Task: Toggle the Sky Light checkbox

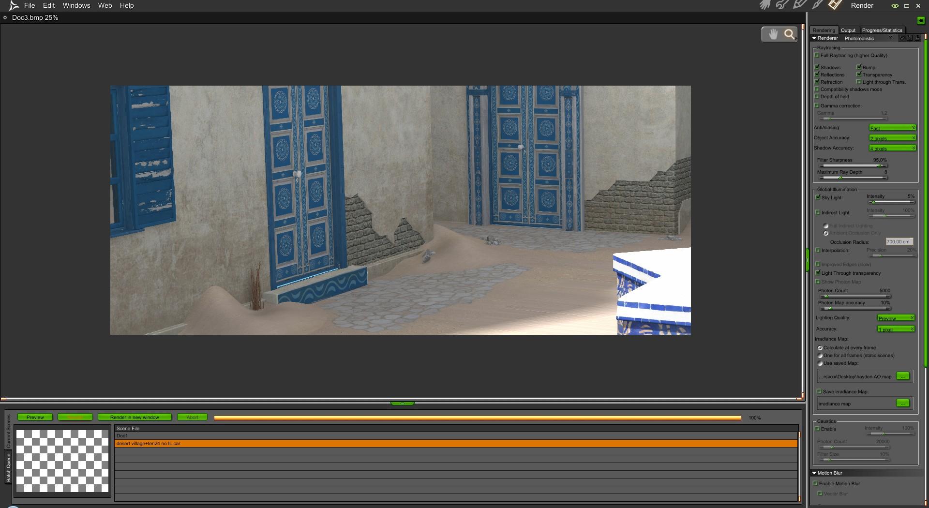Action: 818,197
